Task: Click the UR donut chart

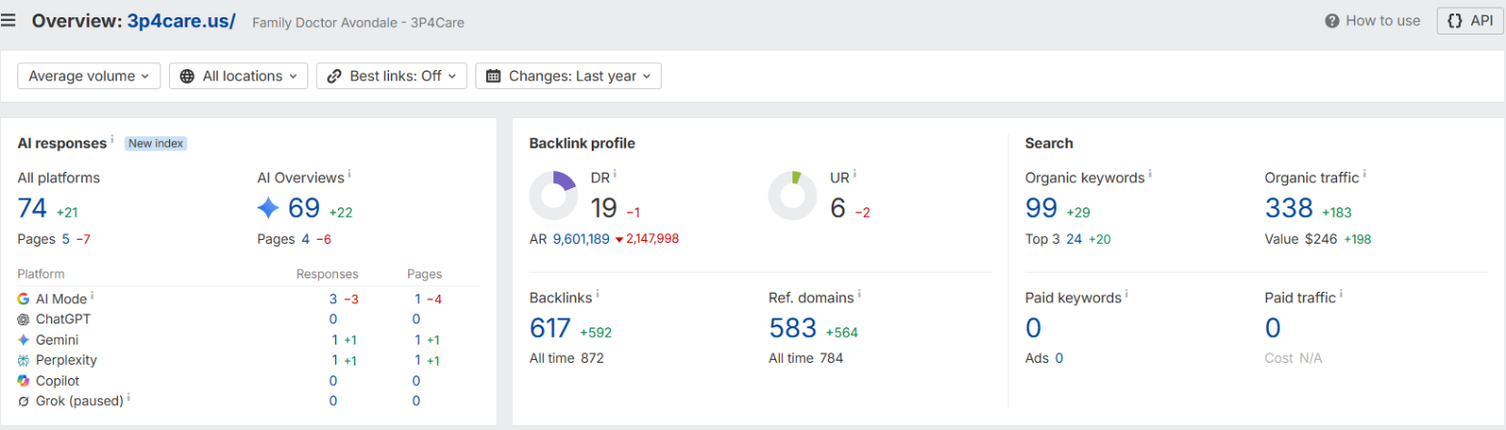Action: 792,196
